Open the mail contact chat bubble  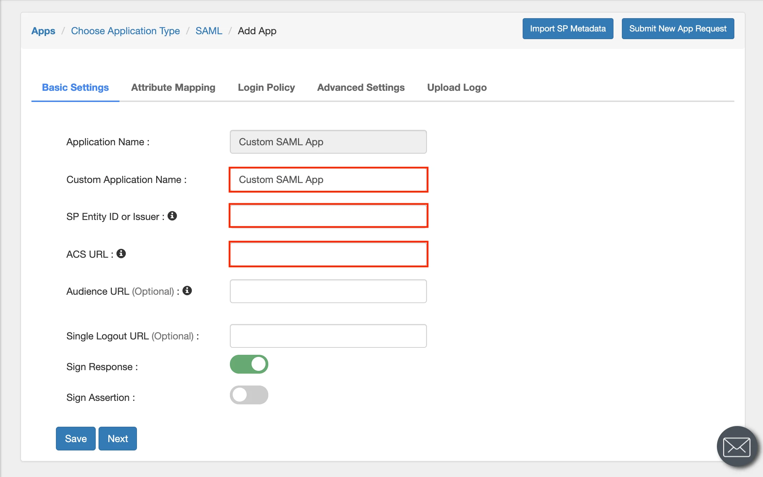click(737, 447)
